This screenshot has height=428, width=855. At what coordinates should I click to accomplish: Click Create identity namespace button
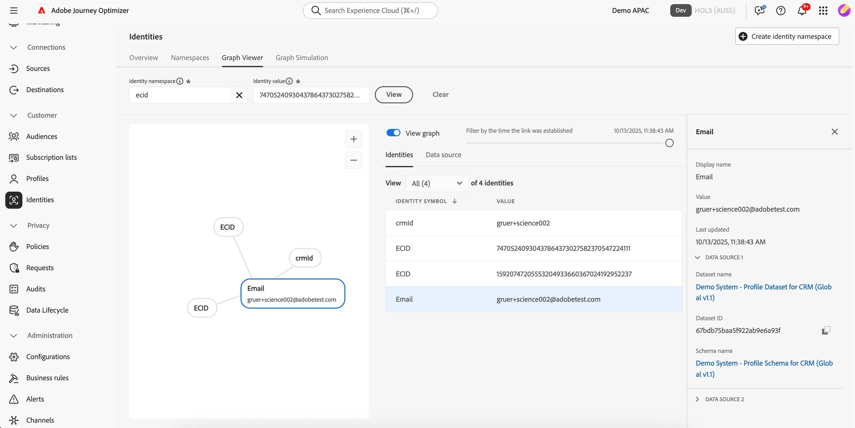787,37
